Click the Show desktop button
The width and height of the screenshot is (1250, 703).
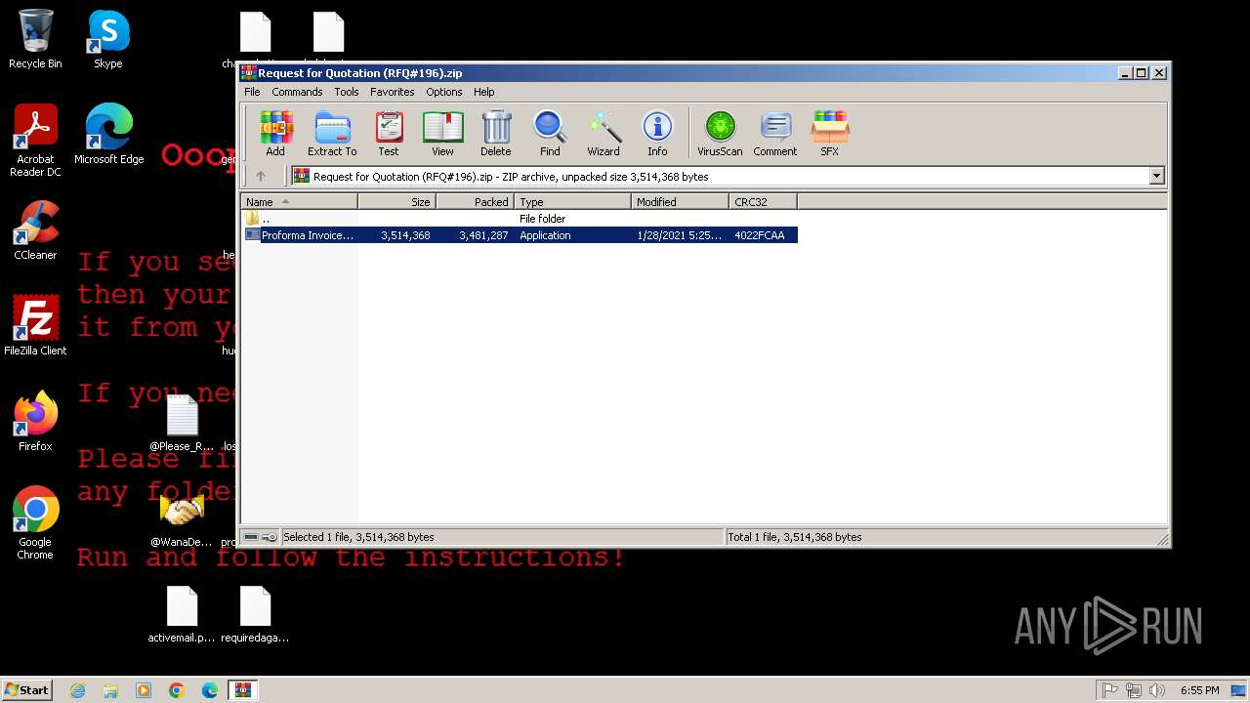[x=1238, y=690]
